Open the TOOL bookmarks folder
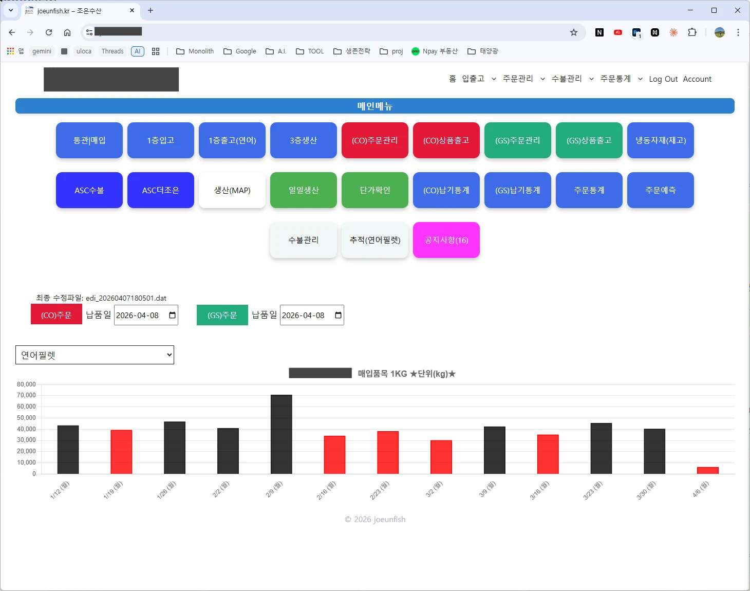 (x=310, y=51)
